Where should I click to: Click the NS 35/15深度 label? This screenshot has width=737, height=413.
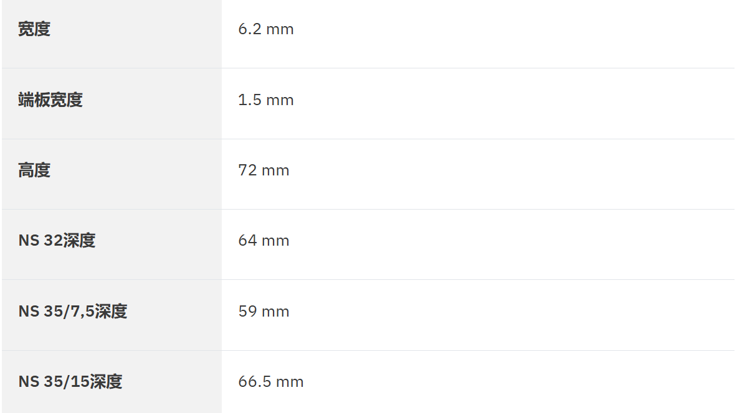pos(70,381)
